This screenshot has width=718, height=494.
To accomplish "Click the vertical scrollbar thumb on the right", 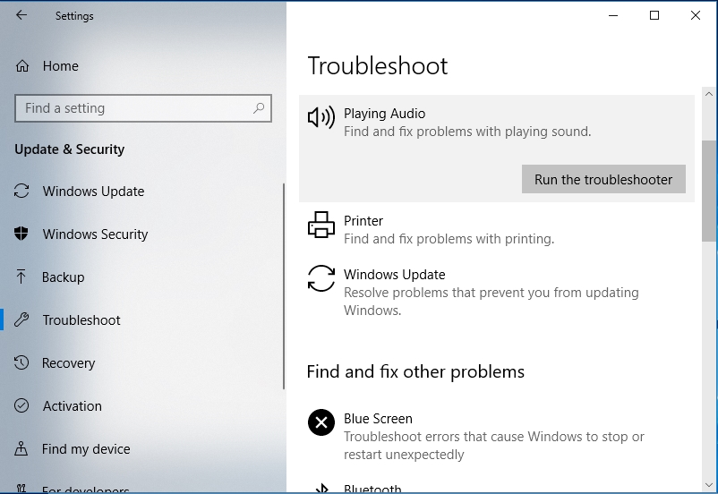I will pyautogui.click(x=709, y=190).
